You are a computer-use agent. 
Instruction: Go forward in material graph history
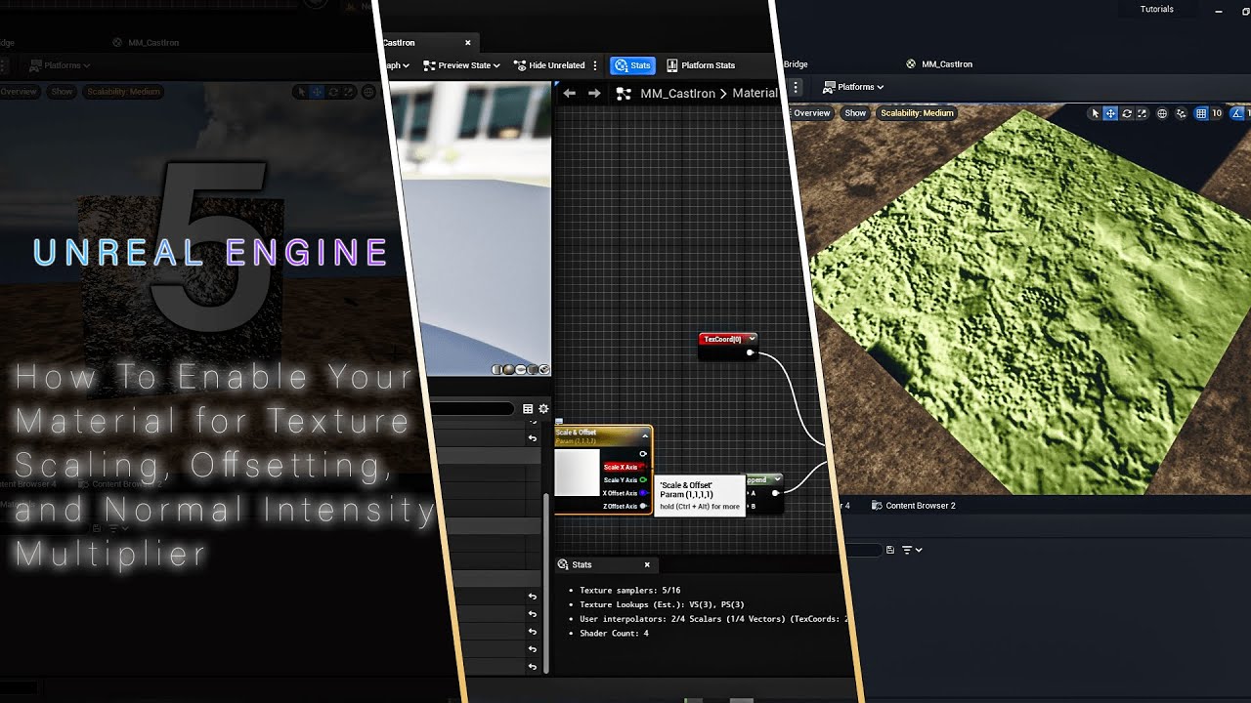(594, 93)
